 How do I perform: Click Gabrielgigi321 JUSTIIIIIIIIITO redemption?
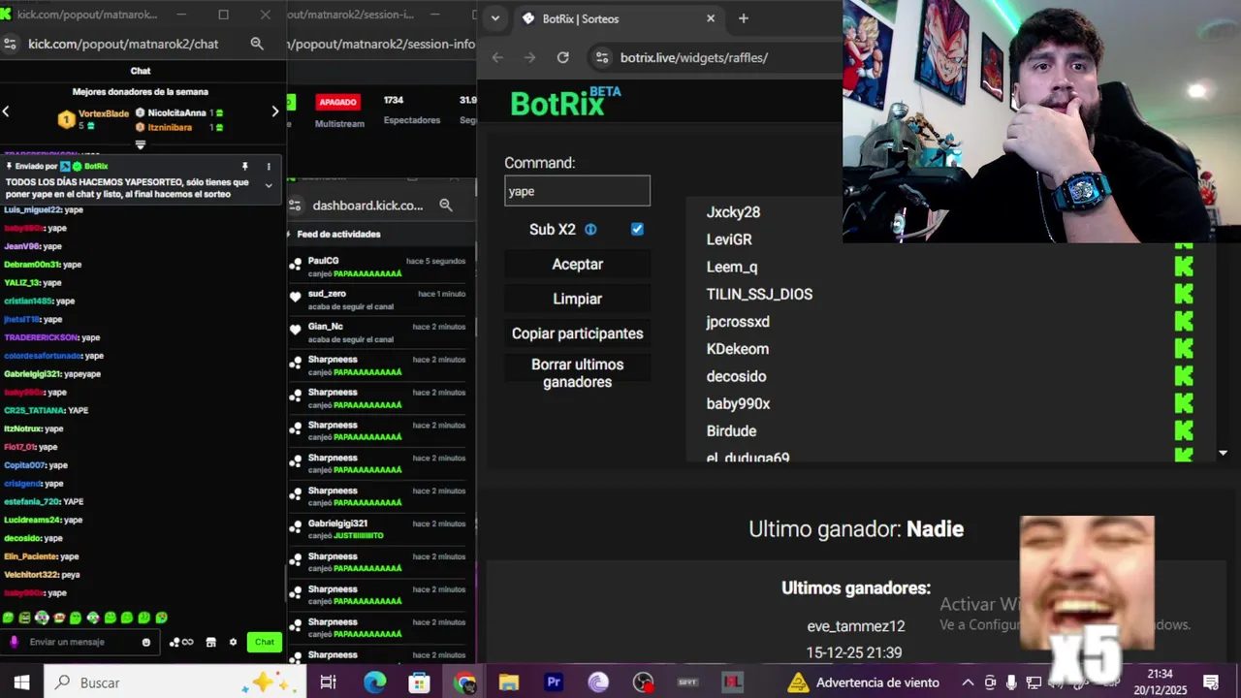(380, 529)
